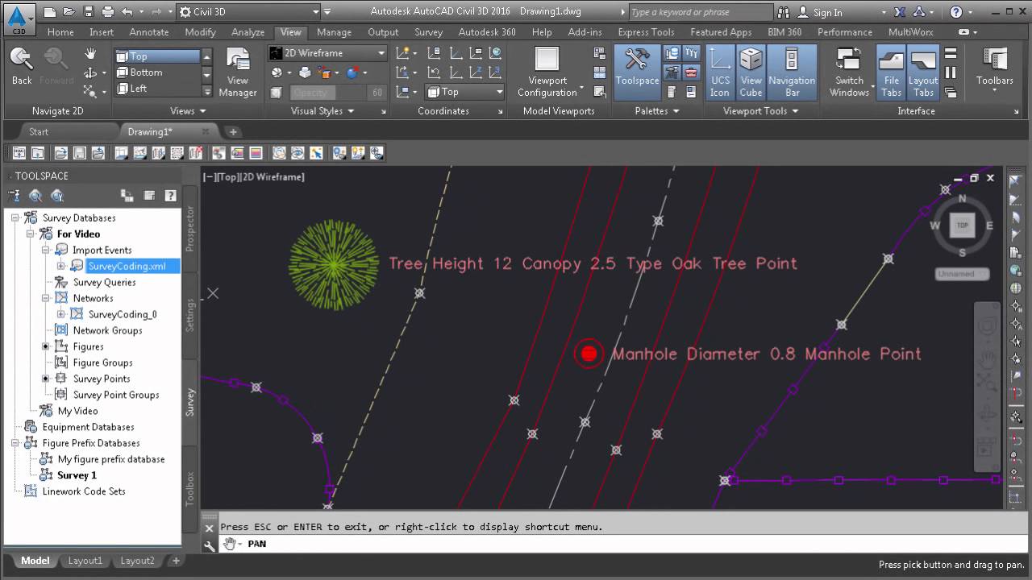Image resolution: width=1032 pixels, height=580 pixels.
Task: Click the Plot printer icon
Action: (x=109, y=12)
